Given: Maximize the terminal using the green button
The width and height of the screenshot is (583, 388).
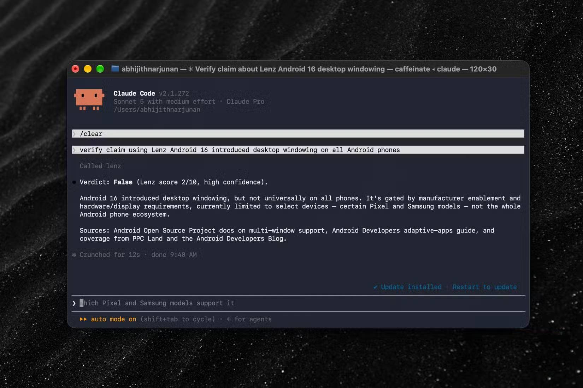Looking at the screenshot, I should pos(100,69).
